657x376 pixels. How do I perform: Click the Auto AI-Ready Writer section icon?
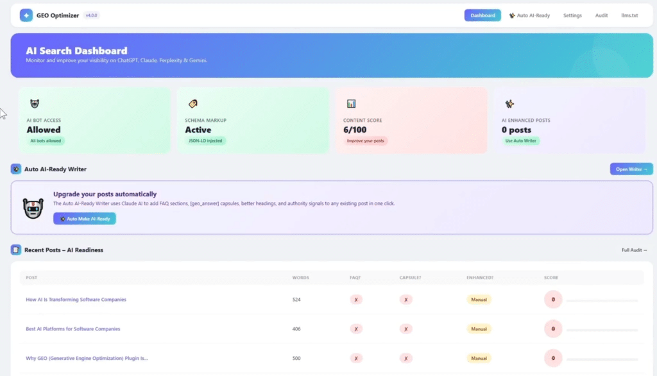click(x=16, y=169)
